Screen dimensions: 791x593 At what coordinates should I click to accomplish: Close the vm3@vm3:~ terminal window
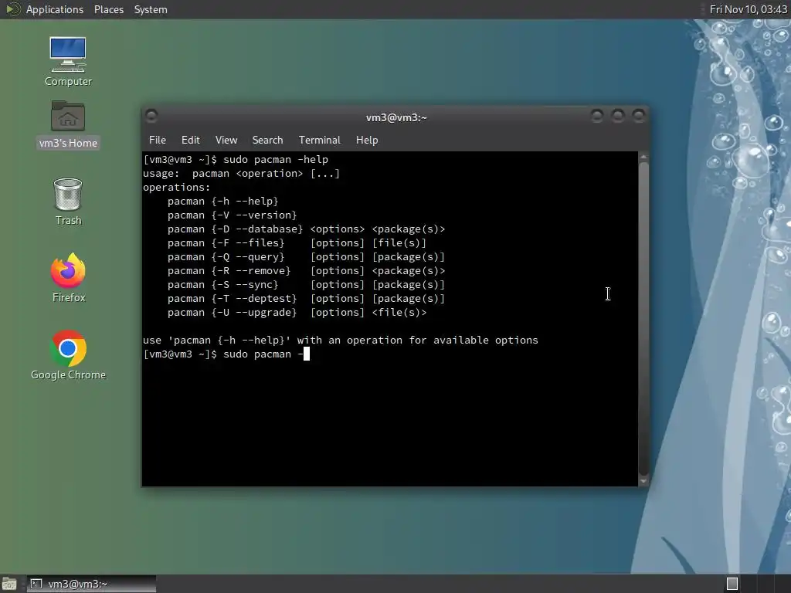pos(639,117)
